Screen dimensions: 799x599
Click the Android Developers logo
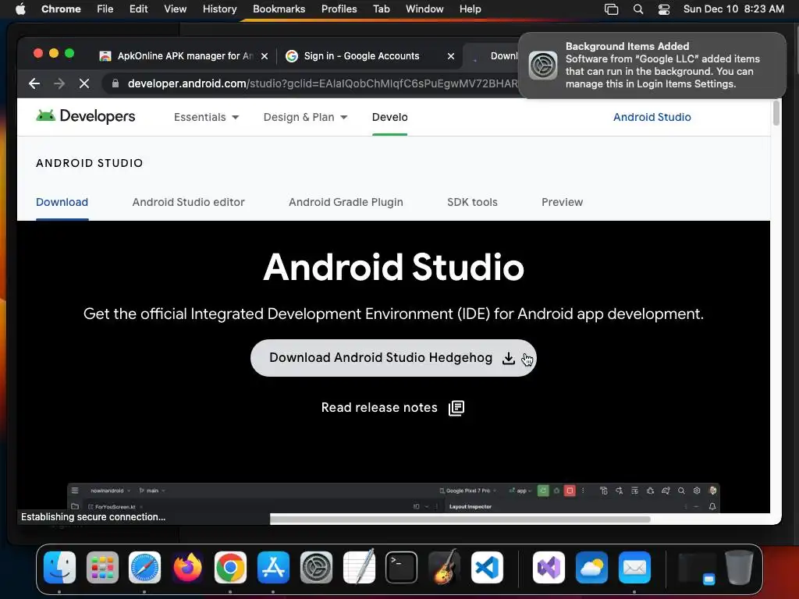[x=86, y=117]
